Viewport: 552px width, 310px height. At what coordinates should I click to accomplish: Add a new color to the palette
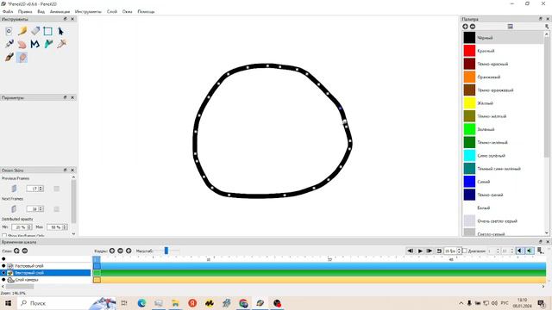click(465, 27)
